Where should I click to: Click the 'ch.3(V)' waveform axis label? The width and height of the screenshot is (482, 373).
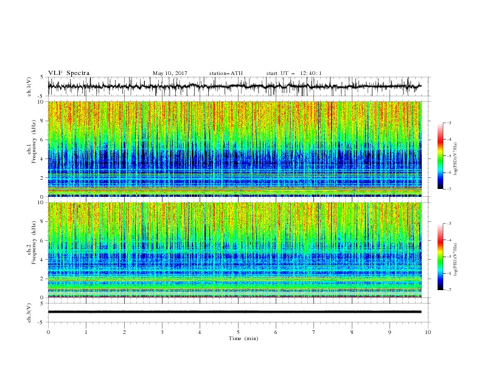tap(29, 313)
